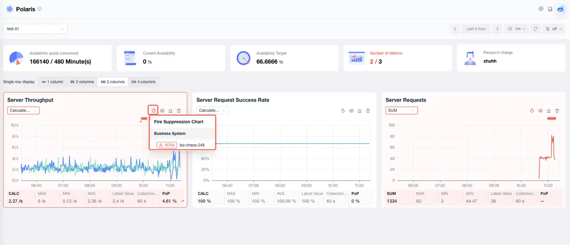The width and height of the screenshot is (570, 245).
Task: Open the 1m interval dropdown
Action: [x=517, y=29]
